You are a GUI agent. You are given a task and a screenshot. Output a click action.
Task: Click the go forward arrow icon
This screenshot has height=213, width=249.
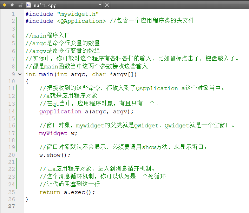(x=12, y=5)
